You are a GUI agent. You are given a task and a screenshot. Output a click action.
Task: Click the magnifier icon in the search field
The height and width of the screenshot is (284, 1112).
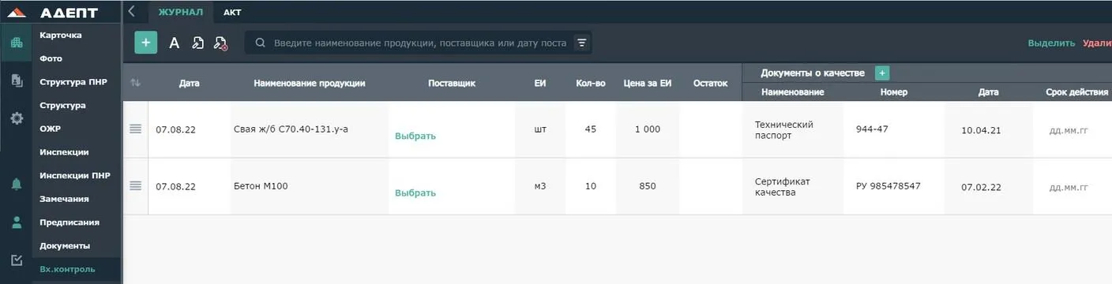click(x=260, y=43)
